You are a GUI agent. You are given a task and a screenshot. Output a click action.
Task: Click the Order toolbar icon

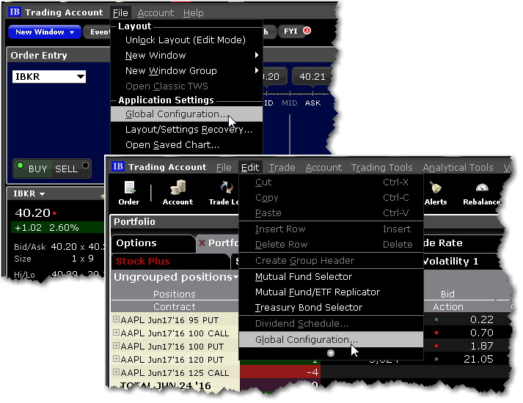(x=129, y=193)
